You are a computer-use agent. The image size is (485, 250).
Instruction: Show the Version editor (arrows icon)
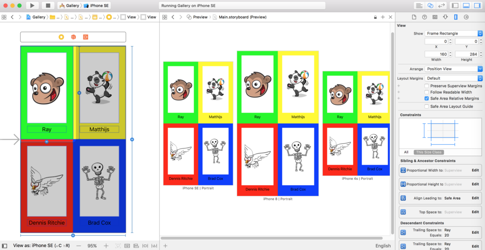(441, 6)
